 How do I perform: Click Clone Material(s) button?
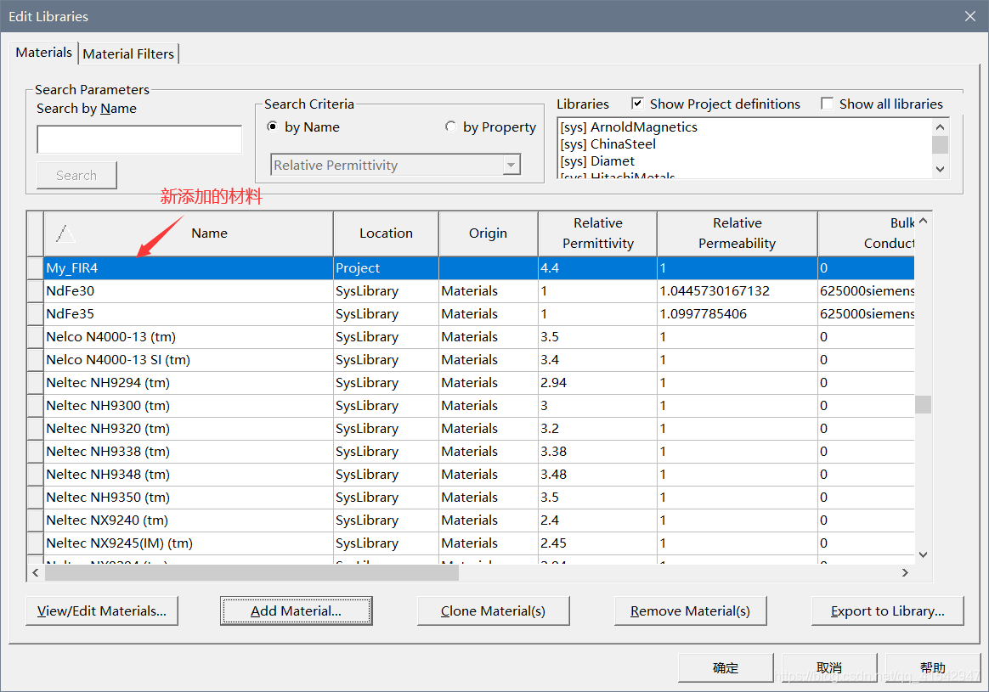[x=494, y=610]
